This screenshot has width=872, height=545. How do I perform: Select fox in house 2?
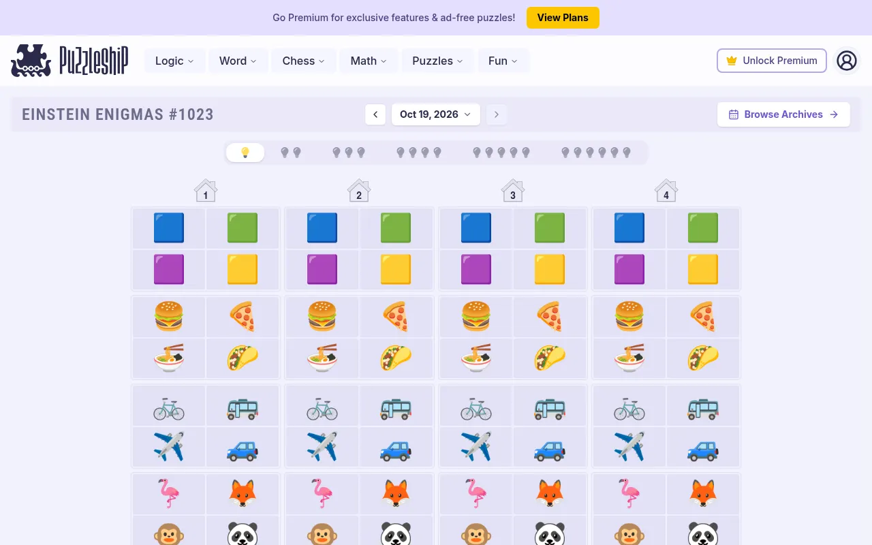(x=396, y=494)
